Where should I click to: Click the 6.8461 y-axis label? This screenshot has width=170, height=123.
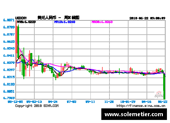pyautogui.click(x=9, y=56)
